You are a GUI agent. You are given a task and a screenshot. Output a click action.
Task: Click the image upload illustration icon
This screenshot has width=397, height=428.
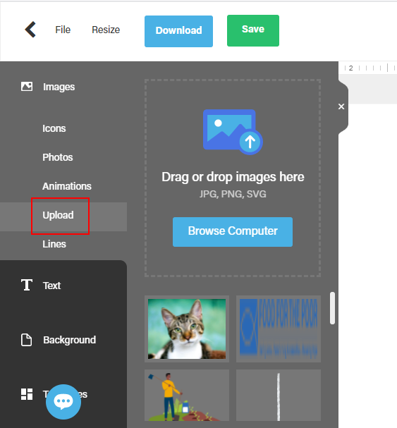tap(233, 132)
